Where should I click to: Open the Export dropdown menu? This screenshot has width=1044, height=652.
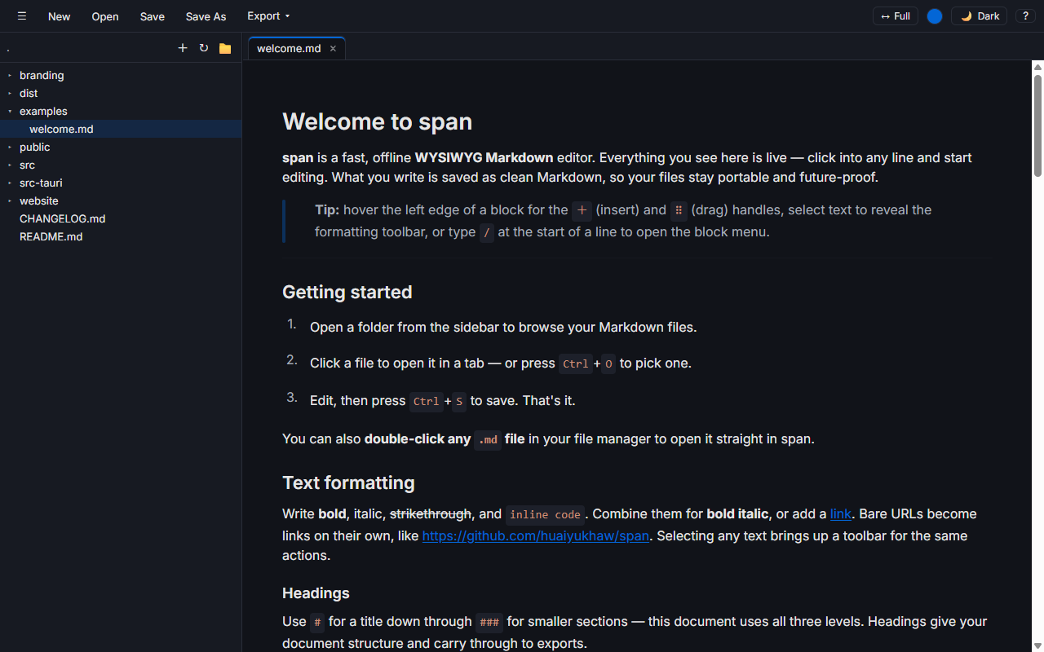[x=268, y=16]
